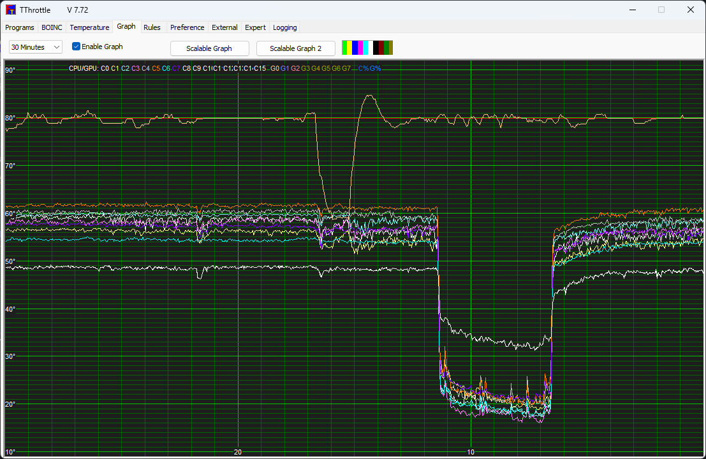
Task: Click the 20 time axis label
Action: tap(238, 452)
